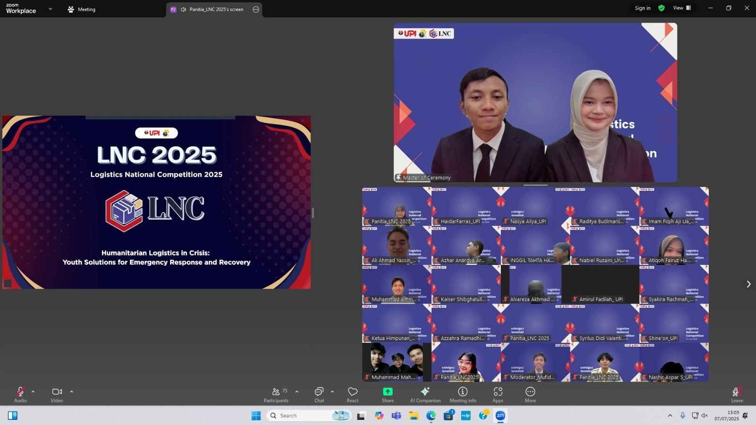Select Moderator_Mufid participant tile
This screenshot has height=425, width=756.
535,362
